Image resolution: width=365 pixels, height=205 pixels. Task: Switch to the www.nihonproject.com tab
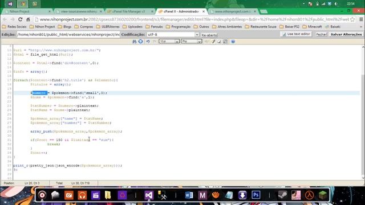click(x=233, y=11)
